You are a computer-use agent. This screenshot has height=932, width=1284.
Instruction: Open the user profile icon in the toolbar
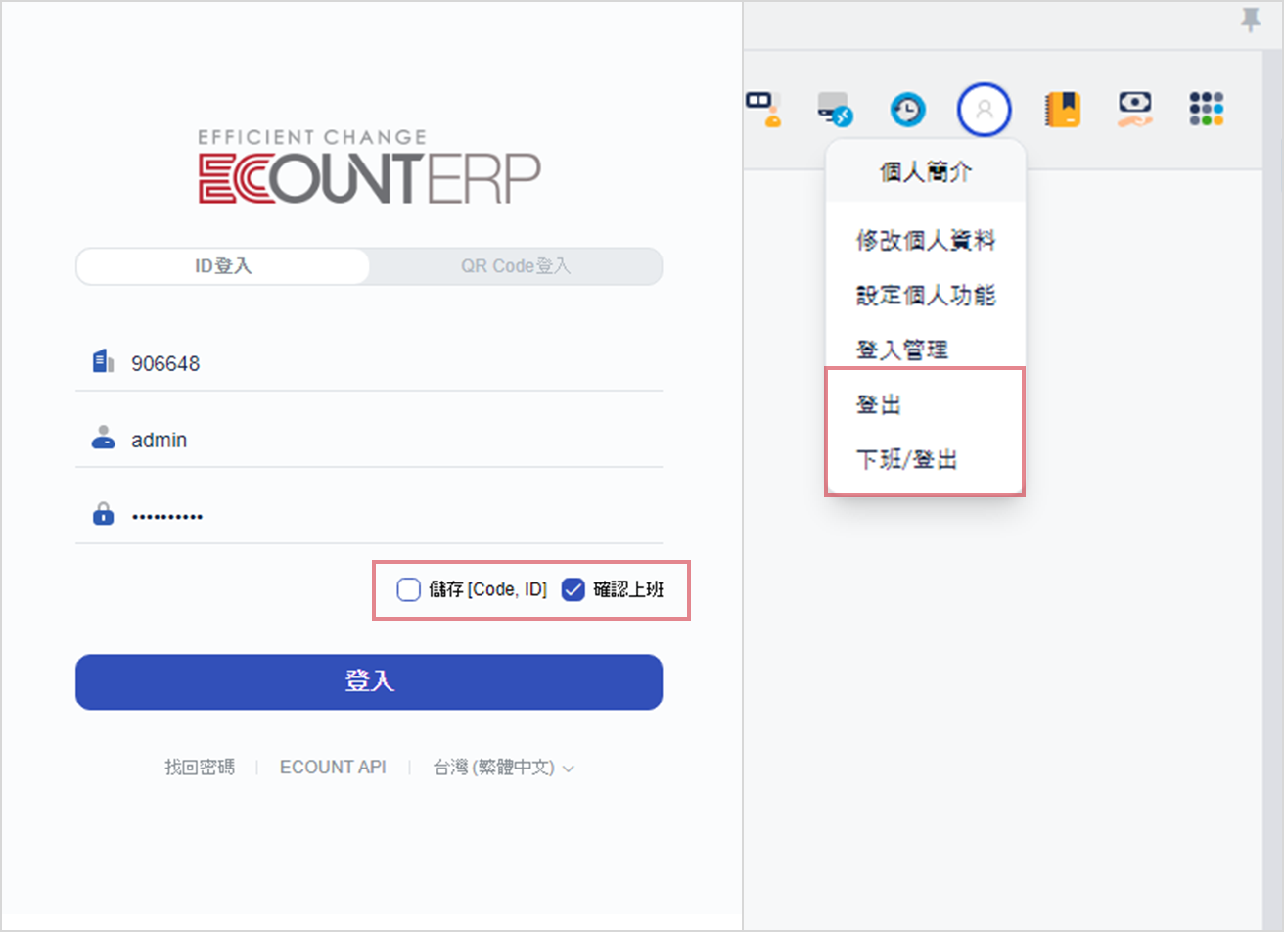pos(985,109)
